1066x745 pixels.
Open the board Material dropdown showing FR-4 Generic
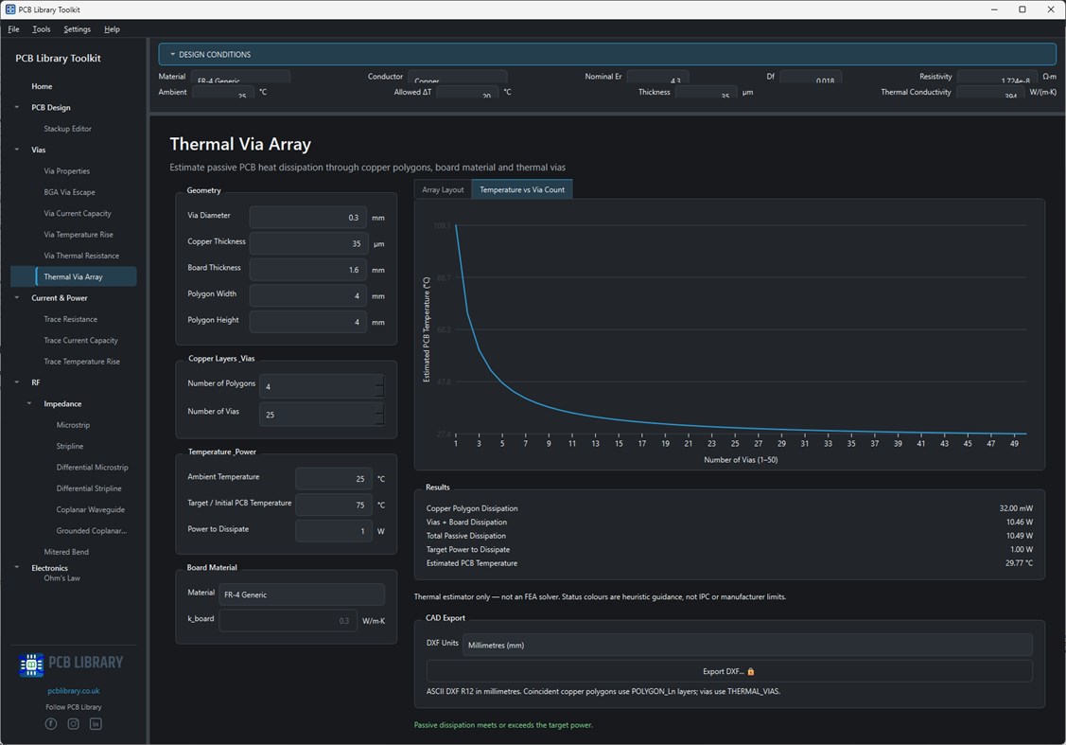click(301, 594)
